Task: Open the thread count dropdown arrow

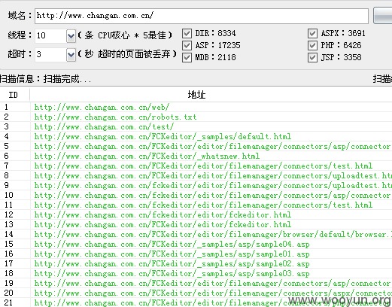Action: [x=71, y=36]
